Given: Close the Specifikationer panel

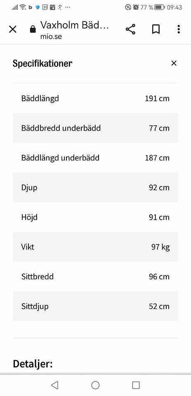Looking at the screenshot, I should coord(174,63).
